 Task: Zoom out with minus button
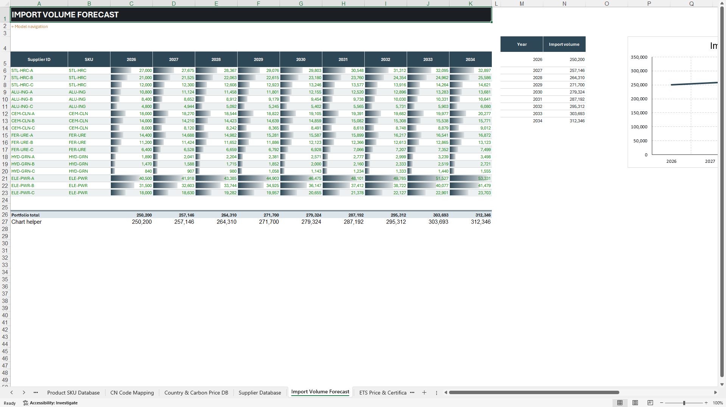[662, 403]
